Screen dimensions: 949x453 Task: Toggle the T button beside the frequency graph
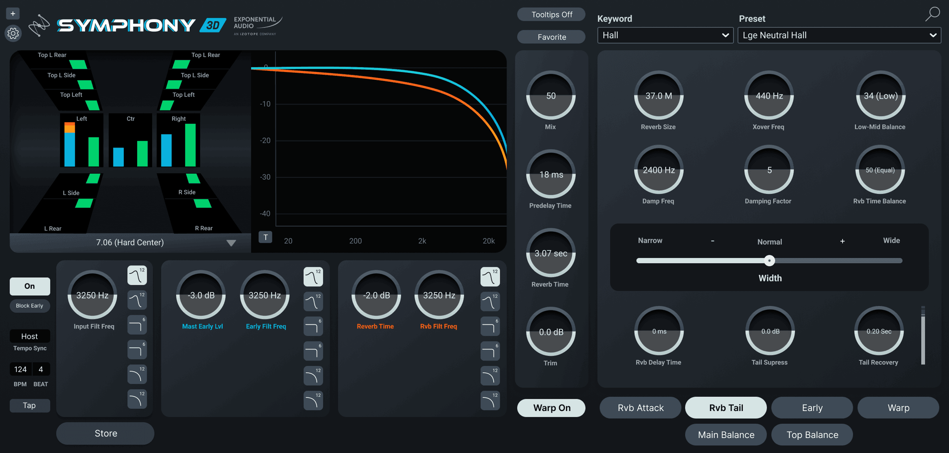(x=265, y=237)
